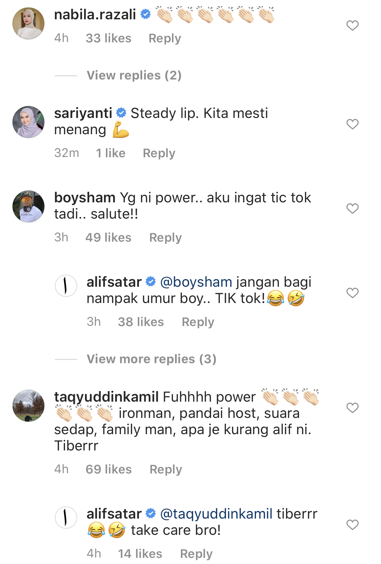Like alifsatar's reply to boysham

coord(352,293)
